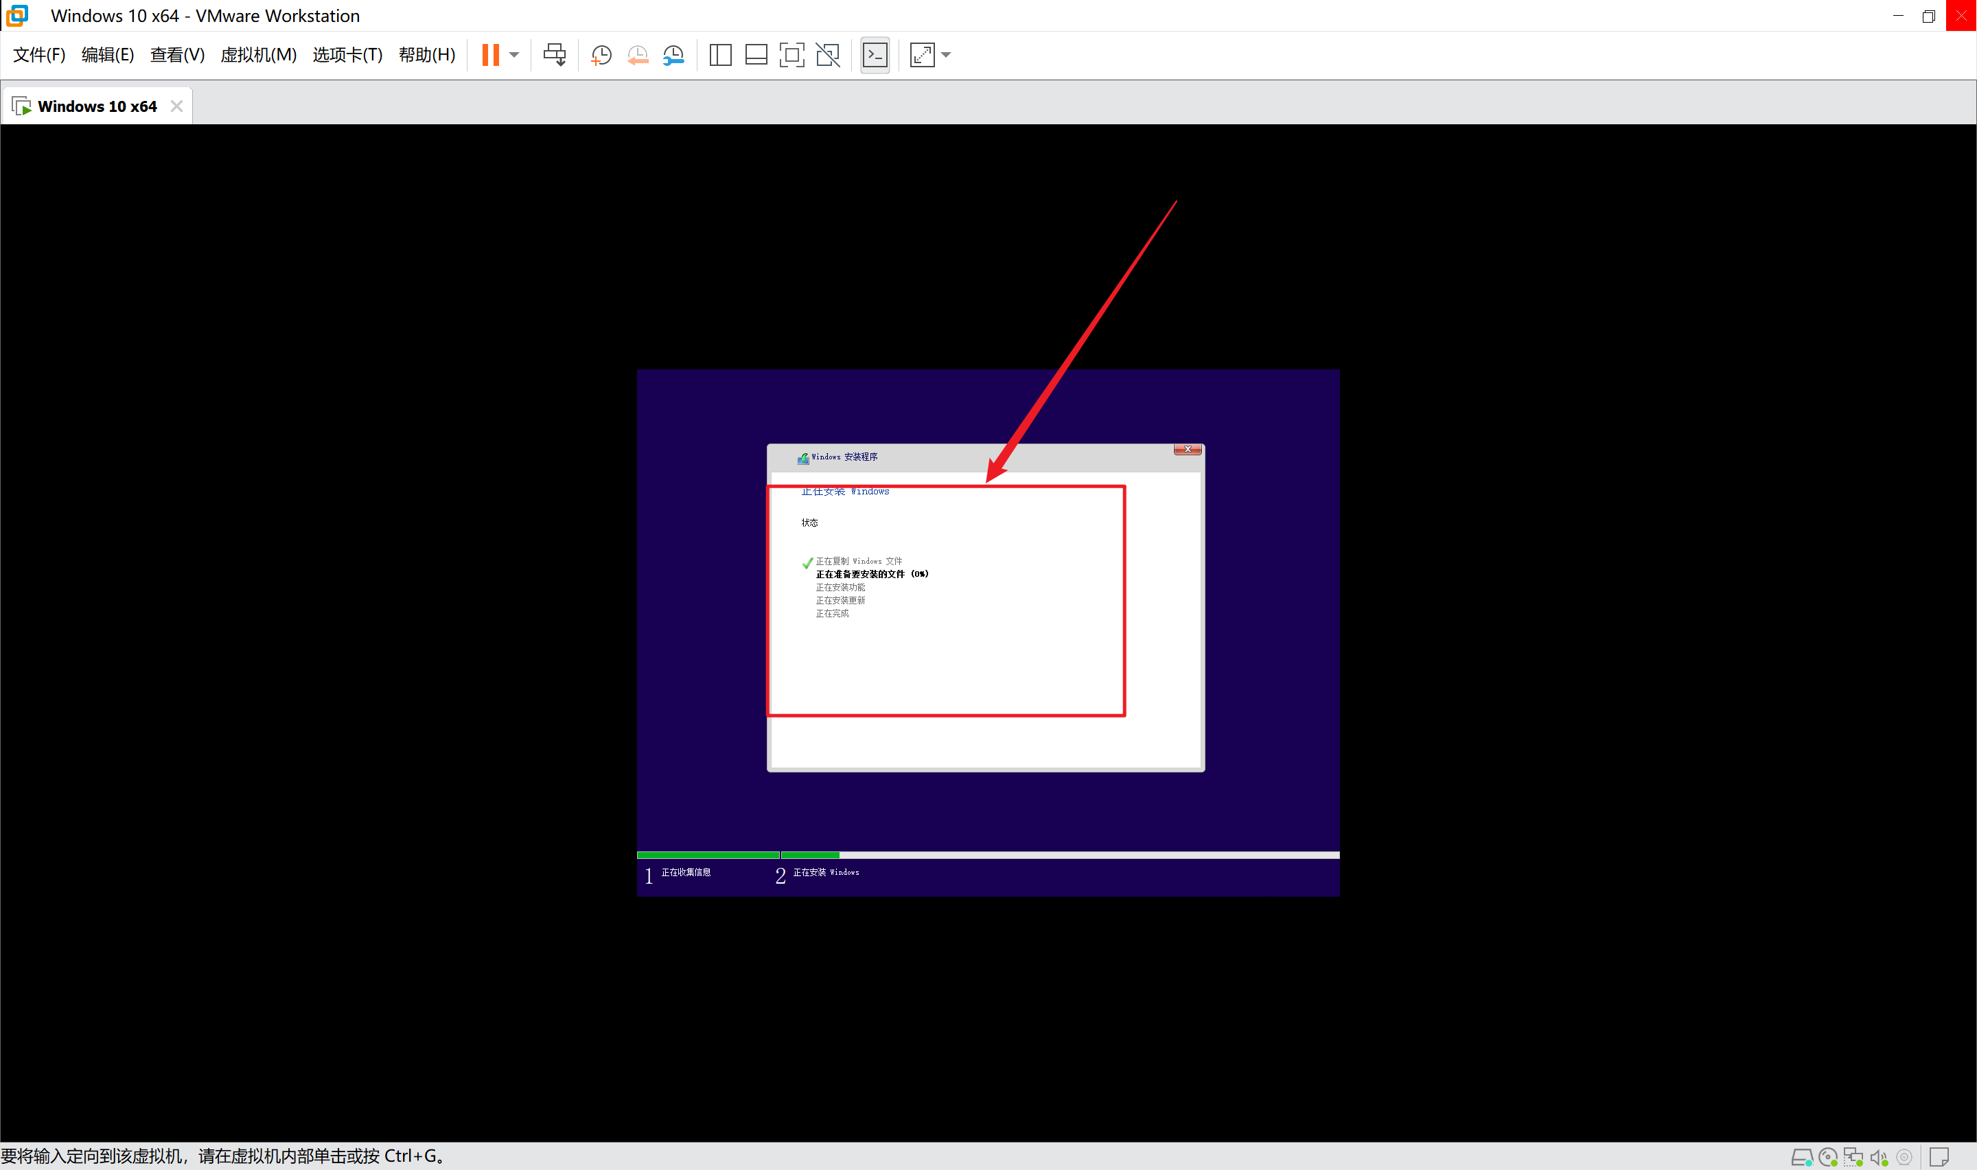This screenshot has width=1977, height=1170.
Task: Toggle the thumbnail bar view
Action: coord(756,55)
